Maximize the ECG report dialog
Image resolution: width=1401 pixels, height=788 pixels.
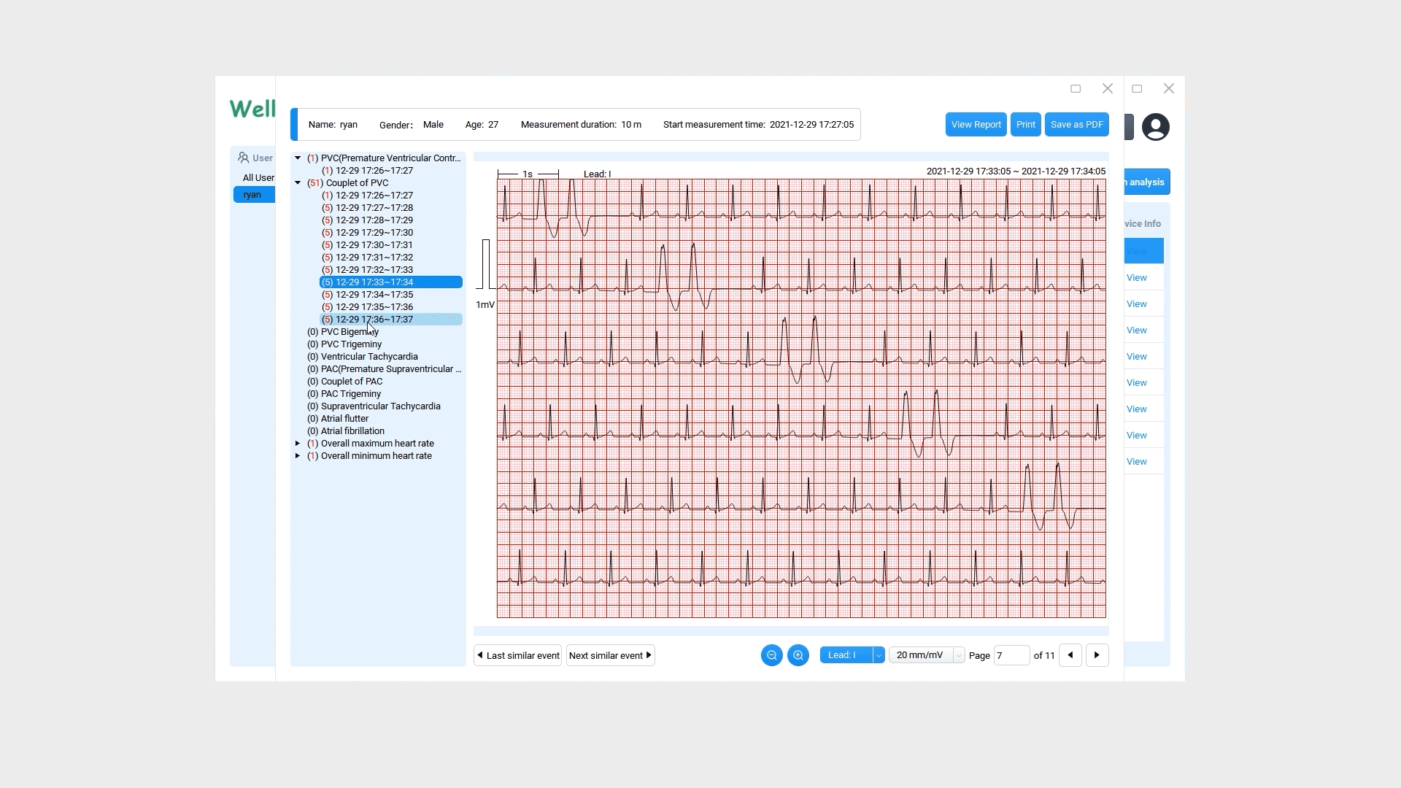point(1076,88)
